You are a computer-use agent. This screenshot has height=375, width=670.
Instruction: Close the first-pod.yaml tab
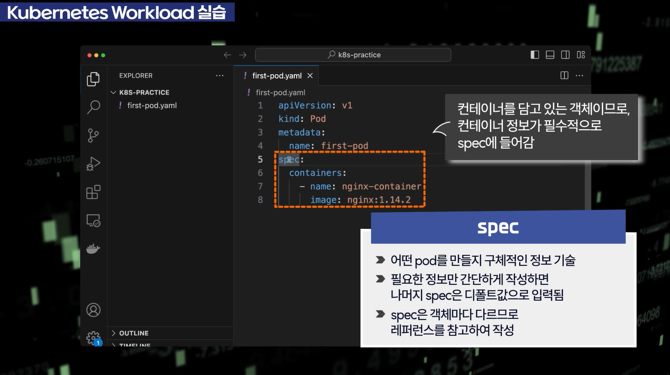310,75
